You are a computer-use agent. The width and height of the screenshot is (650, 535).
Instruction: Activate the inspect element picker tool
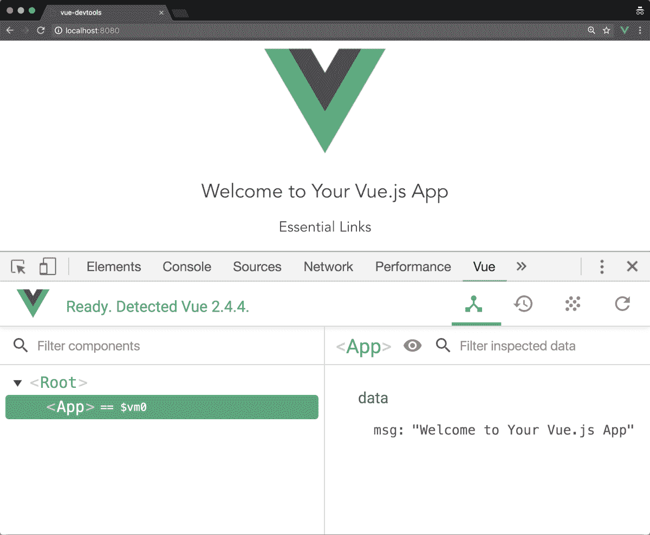click(18, 267)
